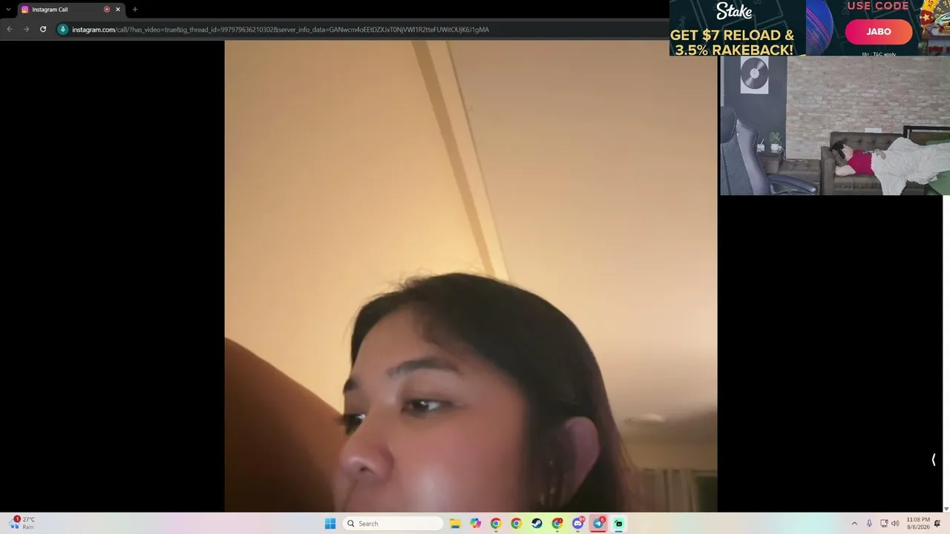Image resolution: width=950 pixels, height=534 pixels.
Task: Open network settings from the system tray
Action: click(x=884, y=524)
